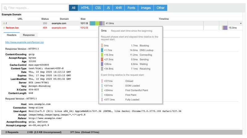Switch to the Response tab
This screenshot has height=138, width=247.
(29, 35)
